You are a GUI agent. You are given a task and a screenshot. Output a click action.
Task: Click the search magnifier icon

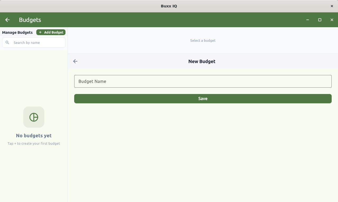coord(7,43)
